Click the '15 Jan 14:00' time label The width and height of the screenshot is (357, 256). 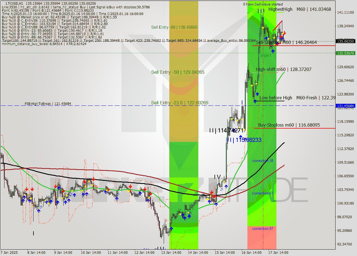click(225, 253)
